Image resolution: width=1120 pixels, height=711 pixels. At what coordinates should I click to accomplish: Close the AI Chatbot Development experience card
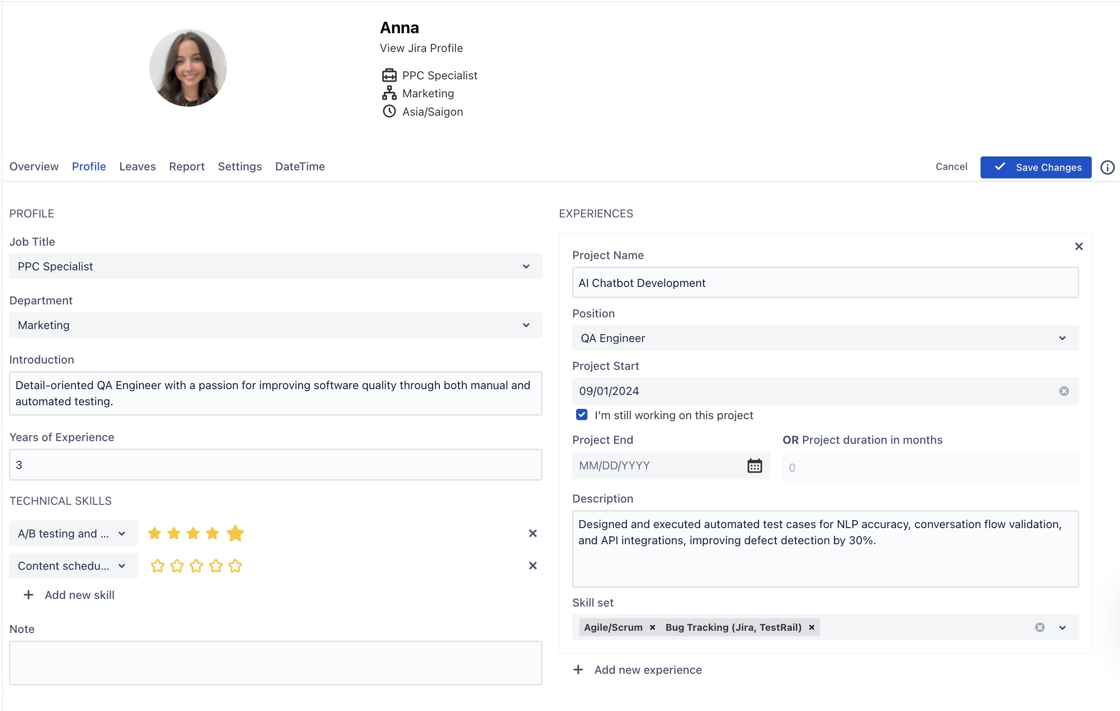pyautogui.click(x=1079, y=247)
